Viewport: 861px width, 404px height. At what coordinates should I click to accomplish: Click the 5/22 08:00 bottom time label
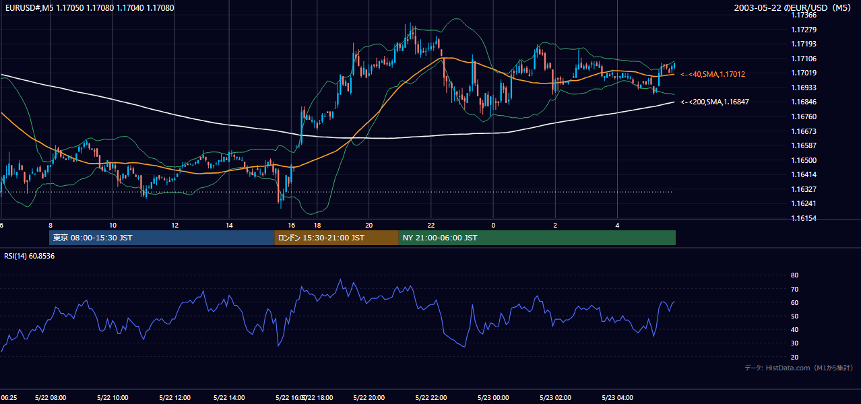pos(51,397)
